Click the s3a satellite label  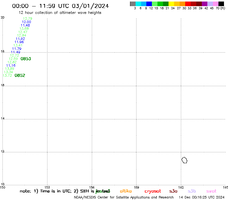pyautogui.click(x=173, y=191)
